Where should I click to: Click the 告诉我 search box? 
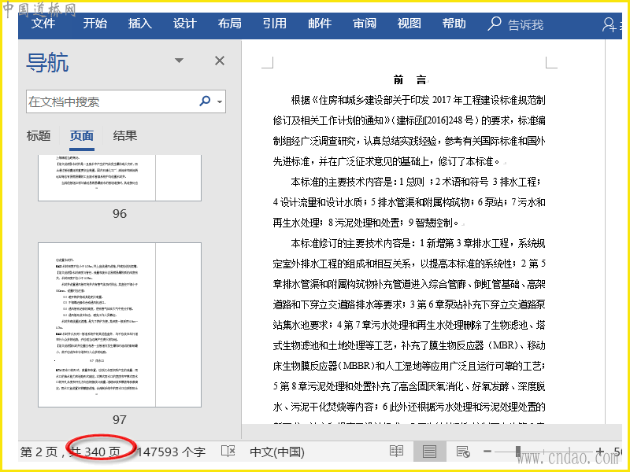(516, 24)
